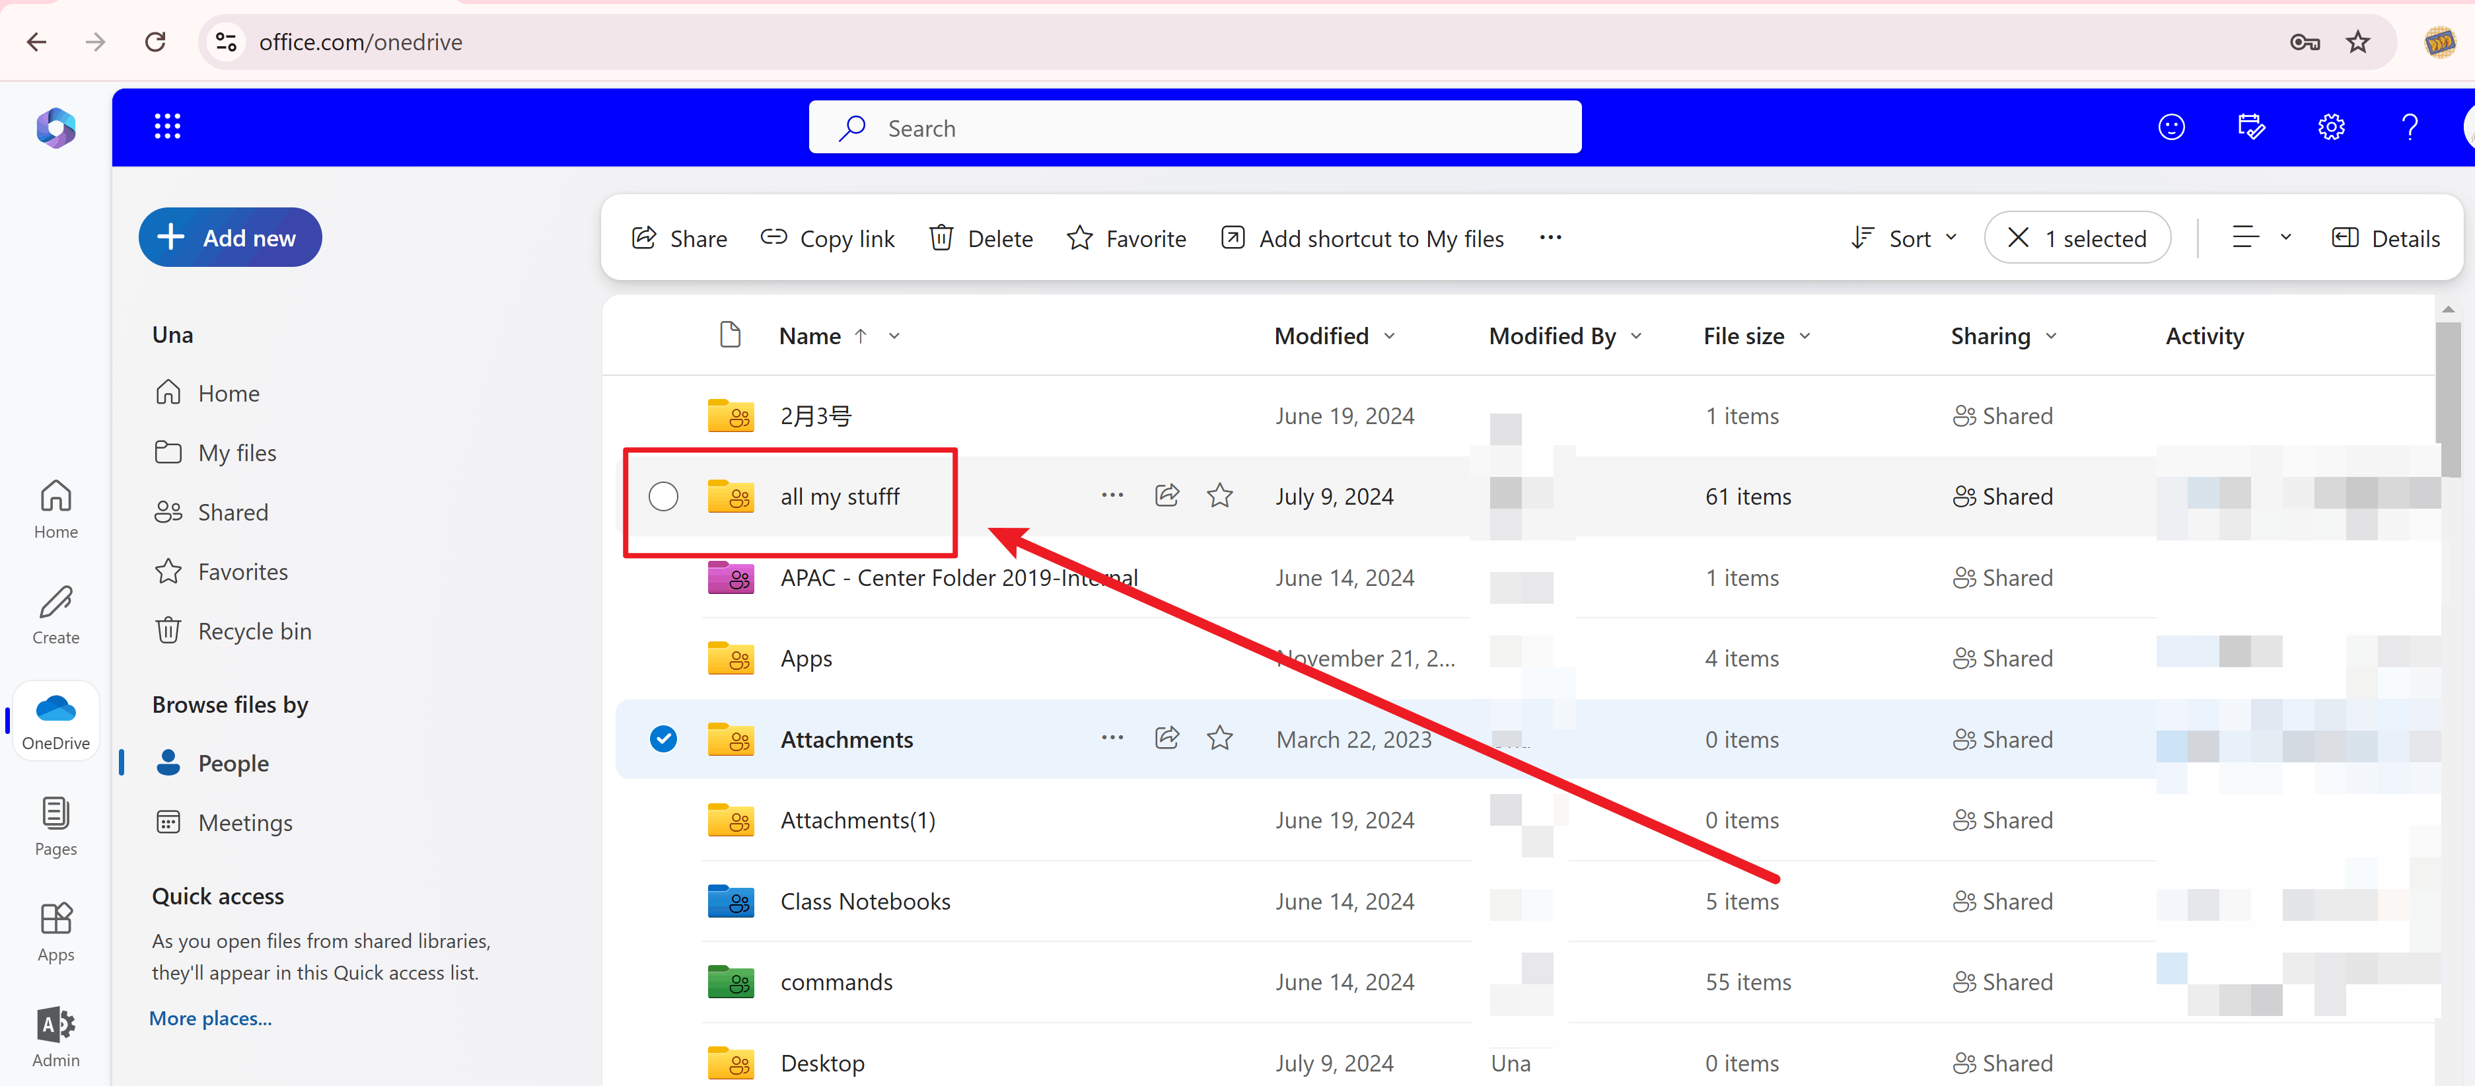Click the browser password key icon
This screenshot has width=2475, height=1086.
[2304, 42]
